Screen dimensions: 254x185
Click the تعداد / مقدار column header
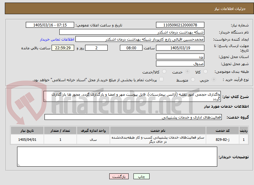(x=60, y=131)
